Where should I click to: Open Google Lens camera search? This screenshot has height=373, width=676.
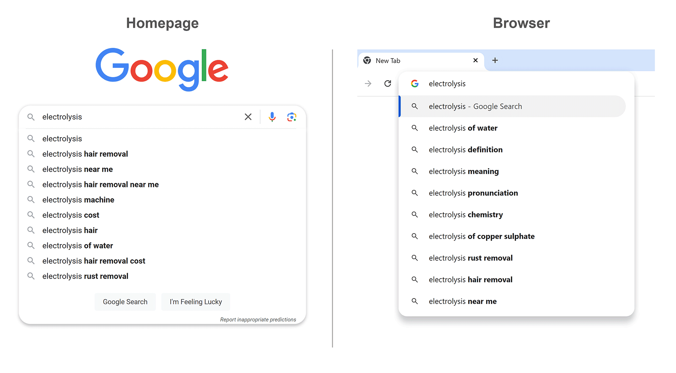(292, 117)
